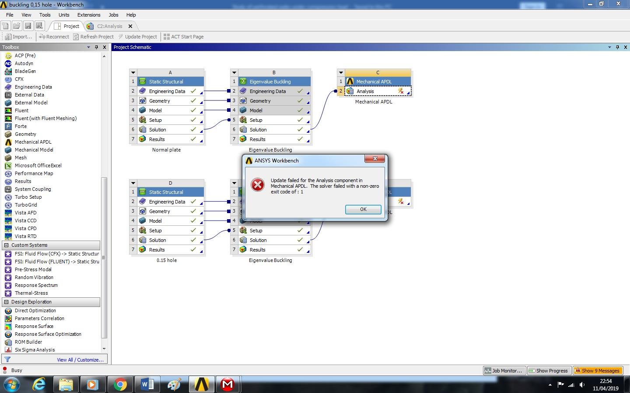
Task: Collapse the Custom Systems group
Action: tap(6, 245)
